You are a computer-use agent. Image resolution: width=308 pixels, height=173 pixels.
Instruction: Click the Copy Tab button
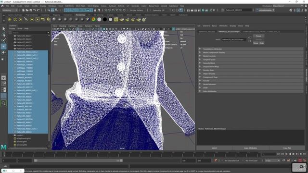click(287, 148)
